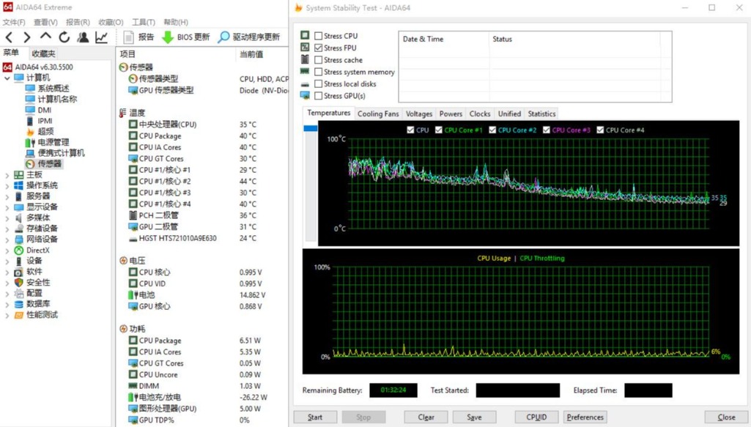This screenshot has width=751, height=427.
Task: Select 电源管理 in the sidebar tree
Action: [53, 142]
